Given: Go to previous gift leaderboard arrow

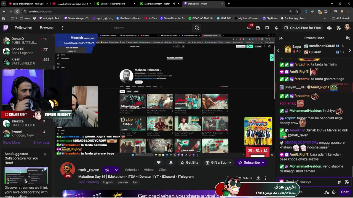Looking at the screenshot, I should coord(278,51).
